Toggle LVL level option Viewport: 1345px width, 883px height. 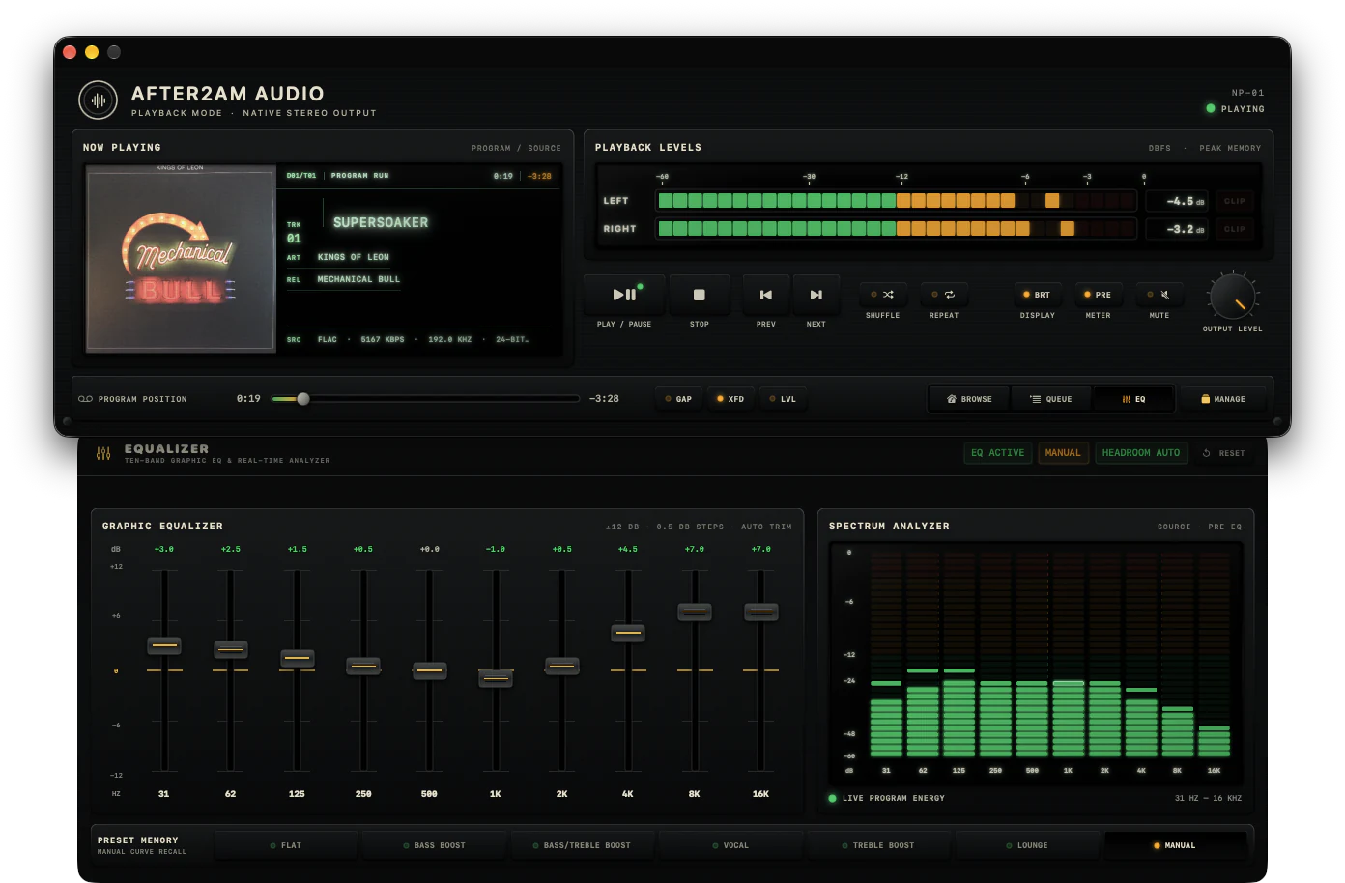(x=784, y=399)
